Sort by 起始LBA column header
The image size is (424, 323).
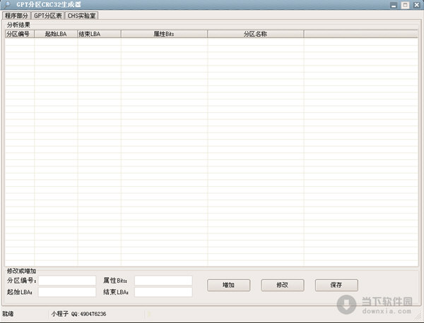56,34
